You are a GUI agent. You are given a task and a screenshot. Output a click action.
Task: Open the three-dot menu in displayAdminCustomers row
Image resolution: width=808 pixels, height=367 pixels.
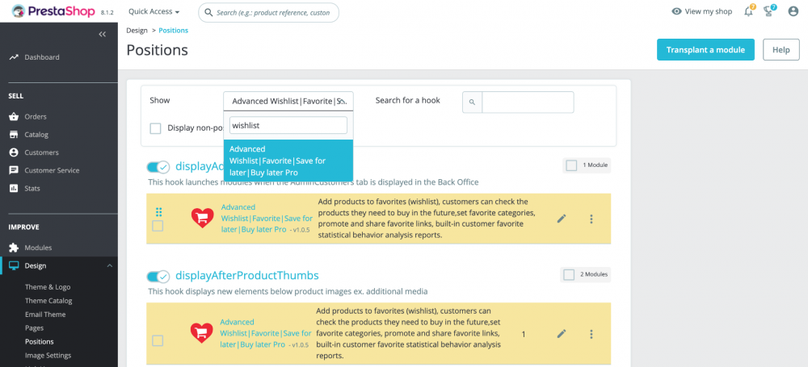click(x=591, y=219)
